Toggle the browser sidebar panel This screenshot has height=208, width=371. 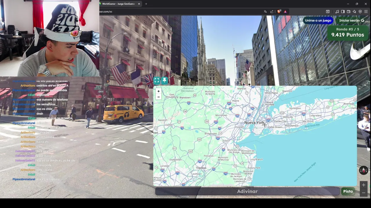pyautogui.click(x=343, y=12)
